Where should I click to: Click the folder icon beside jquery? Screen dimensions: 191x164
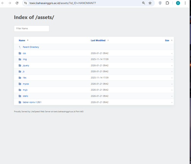(20, 65)
